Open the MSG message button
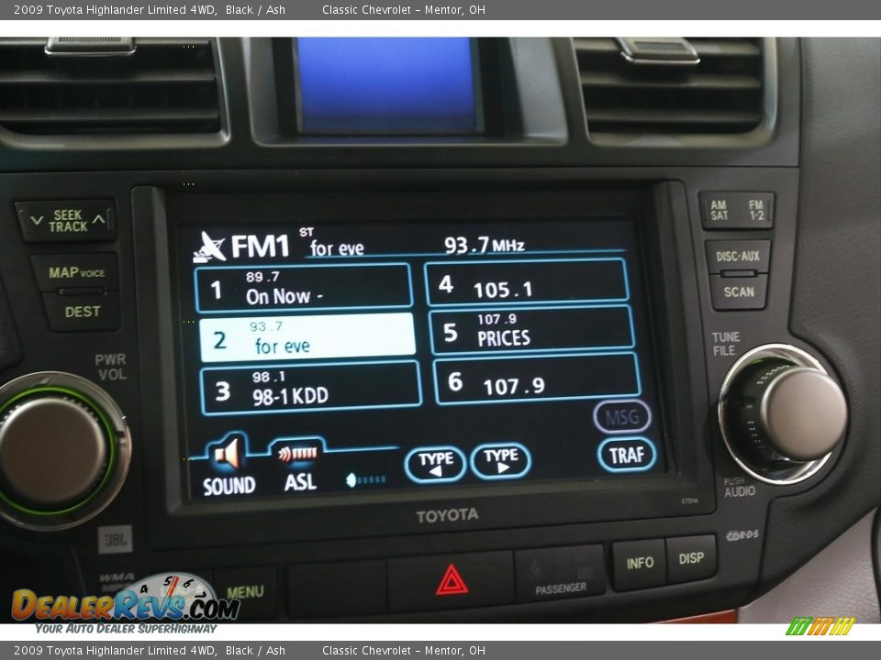881x660 pixels. (621, 416)
